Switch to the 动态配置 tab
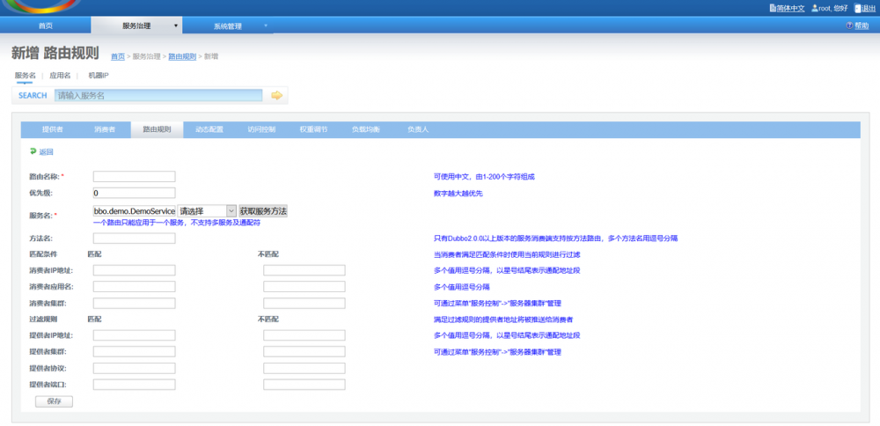 [x=209, y=129]
